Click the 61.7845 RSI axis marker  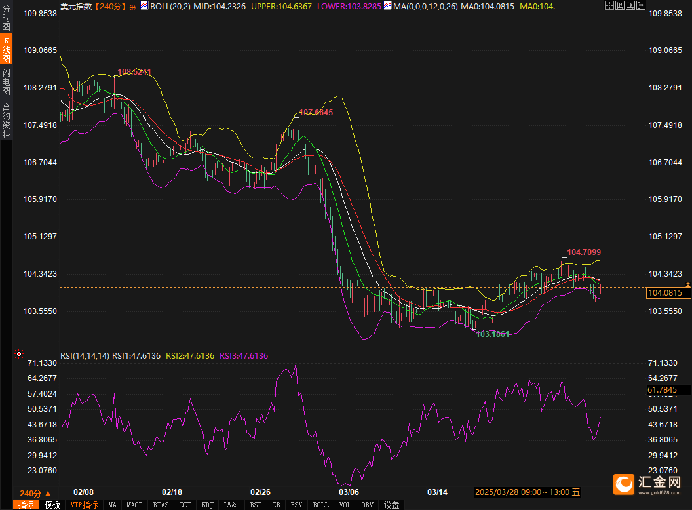click(667, 390)
